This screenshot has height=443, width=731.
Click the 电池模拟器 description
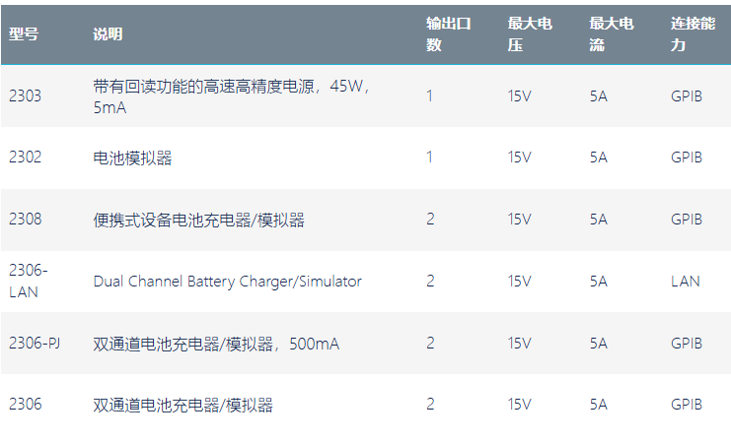point(132,158)
